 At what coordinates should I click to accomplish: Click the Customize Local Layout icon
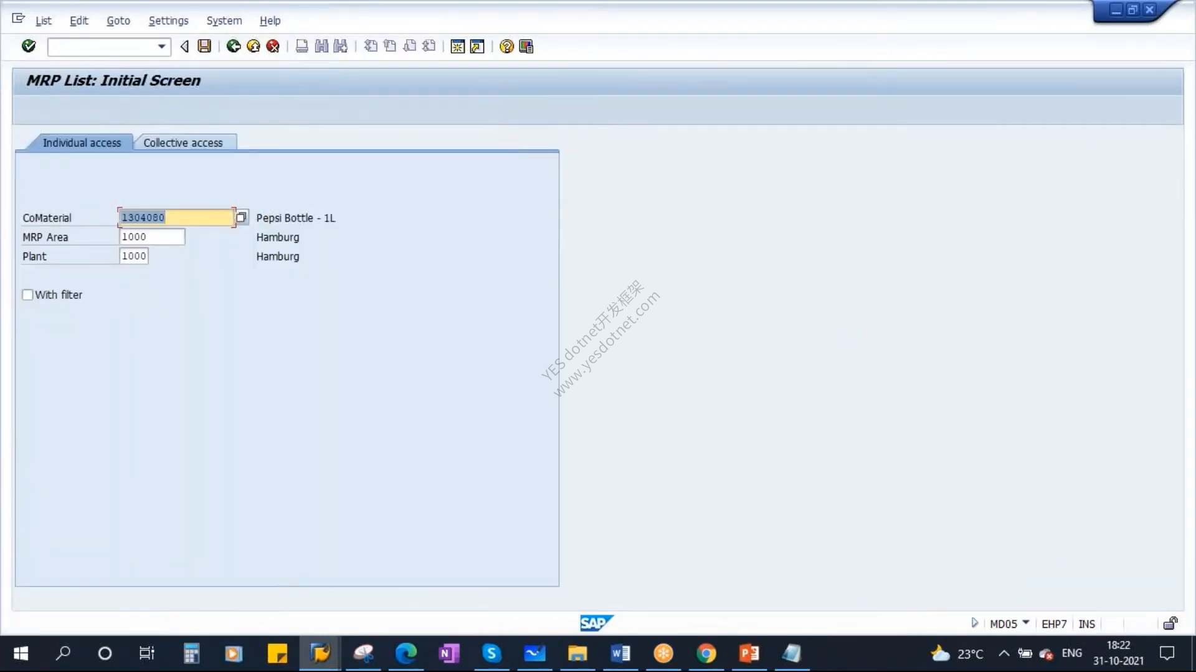coord(526,47)
